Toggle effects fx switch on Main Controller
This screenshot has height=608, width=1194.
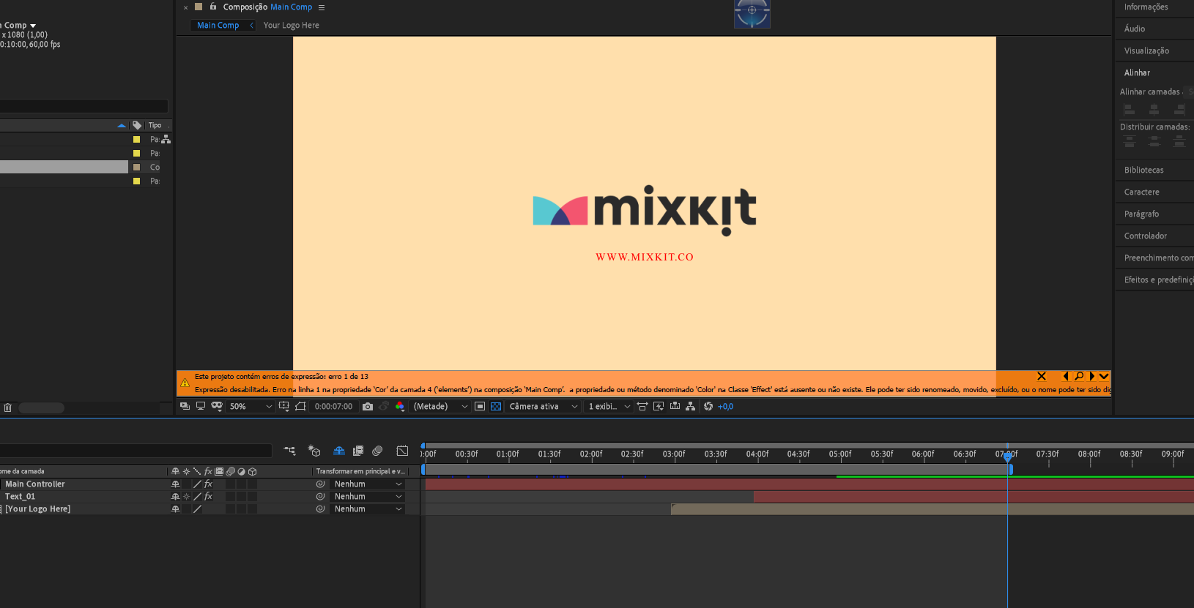click(x=208, y=484)
